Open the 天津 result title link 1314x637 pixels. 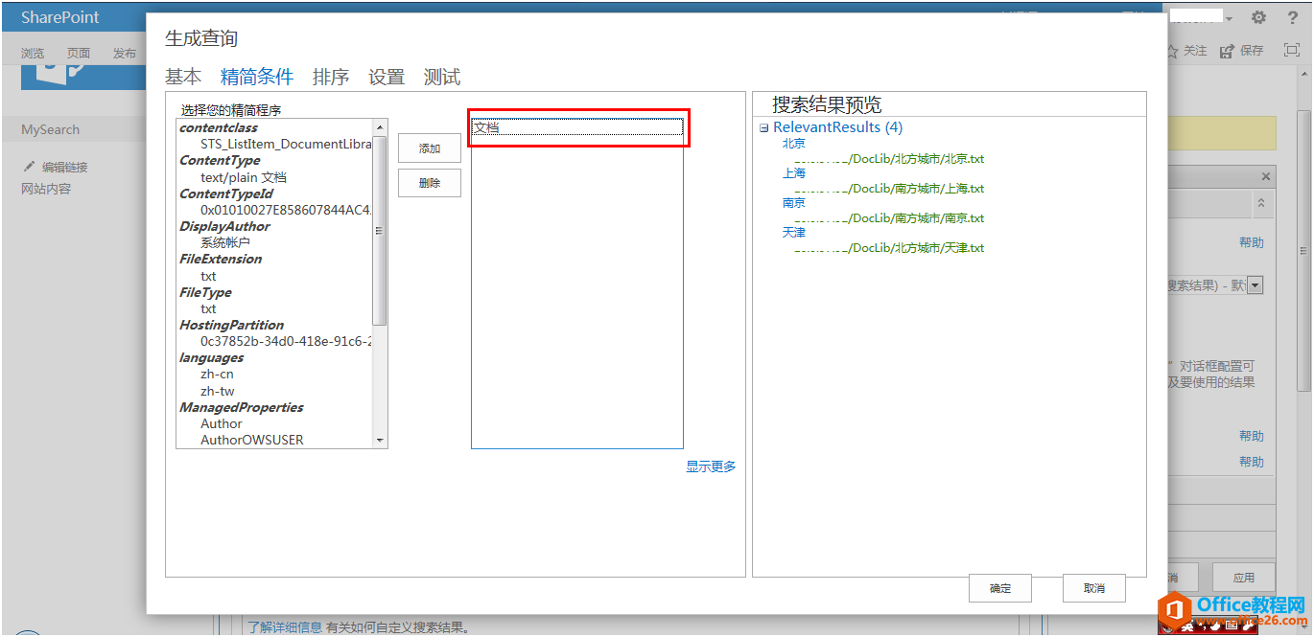click(x=794, y=233)
